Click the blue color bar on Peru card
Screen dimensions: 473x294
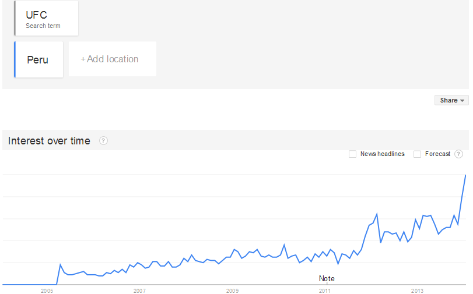click(15, 59)
